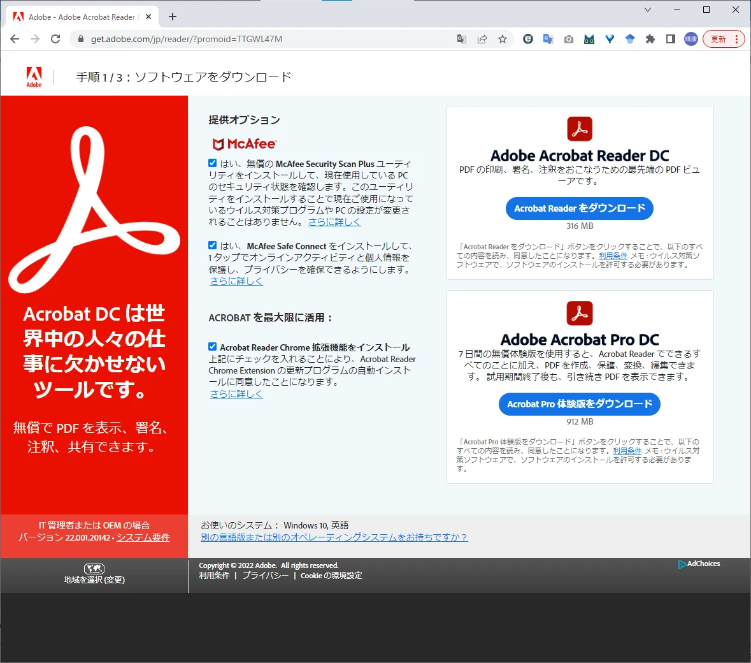Screen dimensions: 751x663
Task: Open さらに詳しく link for Chrome extension
Action: 236,393
